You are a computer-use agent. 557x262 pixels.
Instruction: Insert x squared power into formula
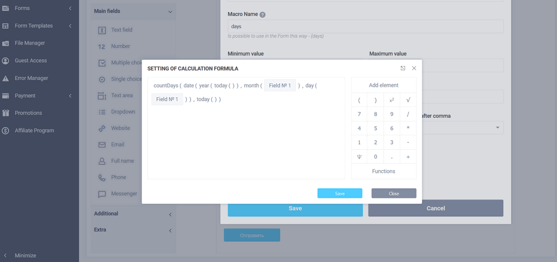[392, 100]
